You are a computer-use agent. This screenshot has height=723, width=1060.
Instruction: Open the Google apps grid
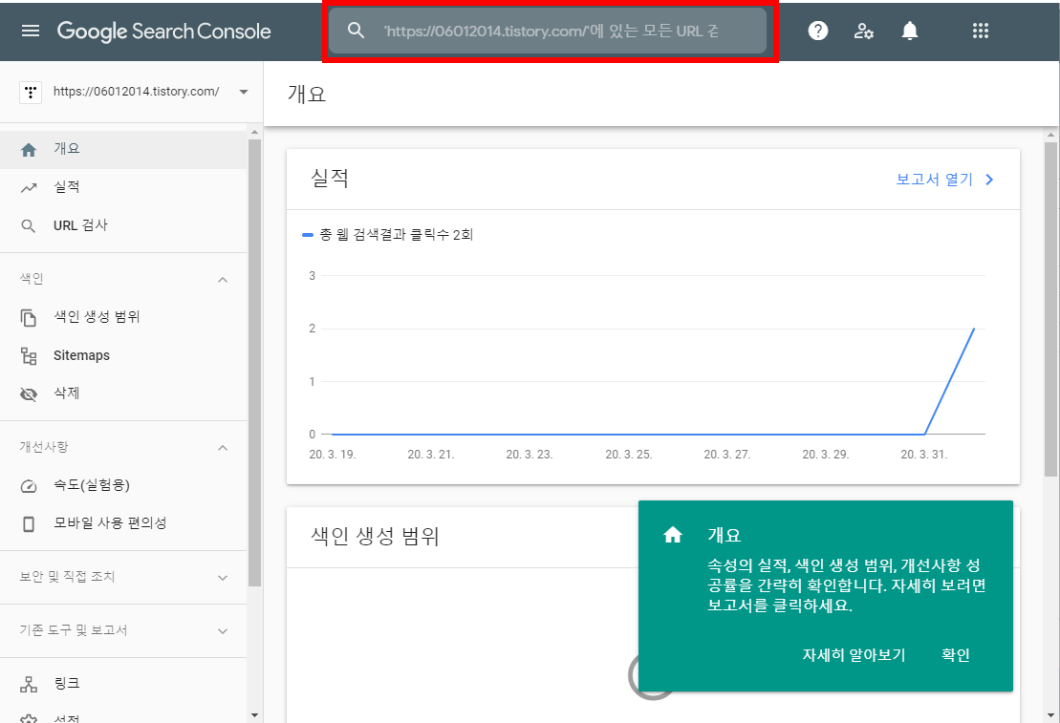981,31
